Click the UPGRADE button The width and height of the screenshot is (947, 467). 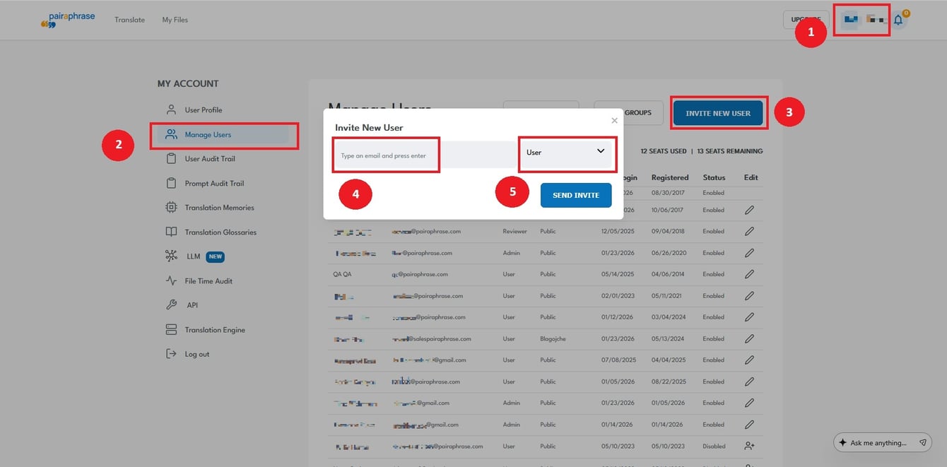[806, 20]
